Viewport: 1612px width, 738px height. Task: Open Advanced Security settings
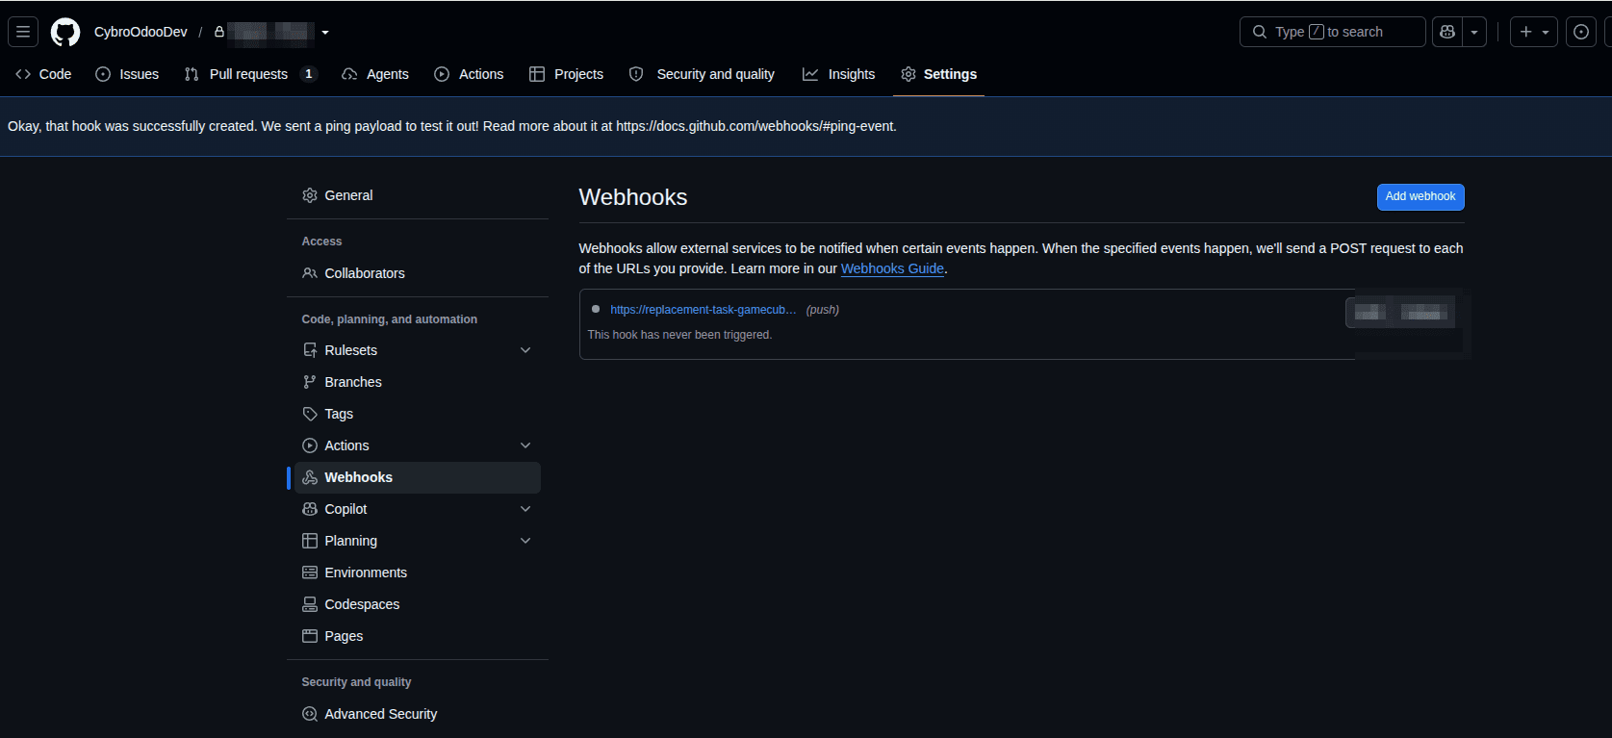418,714
